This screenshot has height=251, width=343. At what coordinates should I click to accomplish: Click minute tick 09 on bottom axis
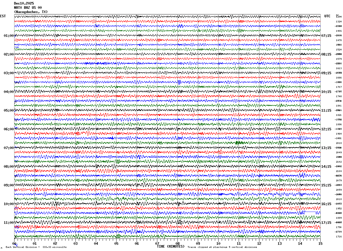[198, 243]
